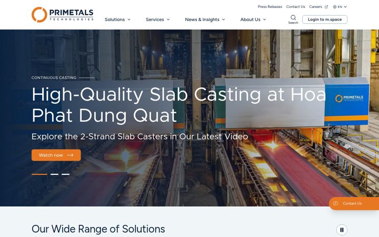Click the chat bubble icon in Contact Us

[x=335, y=203]
